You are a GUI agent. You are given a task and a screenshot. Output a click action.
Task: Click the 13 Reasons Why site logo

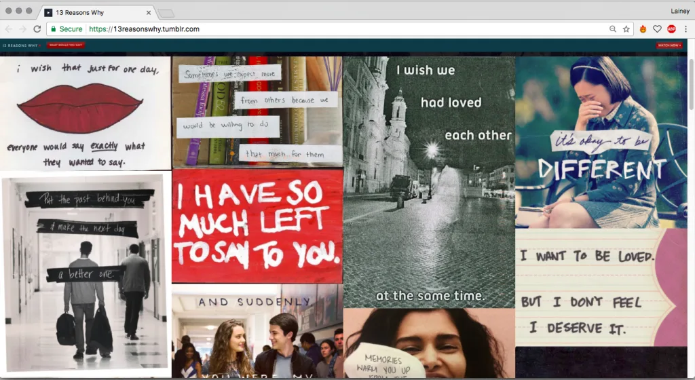click(x=20, y=45)
